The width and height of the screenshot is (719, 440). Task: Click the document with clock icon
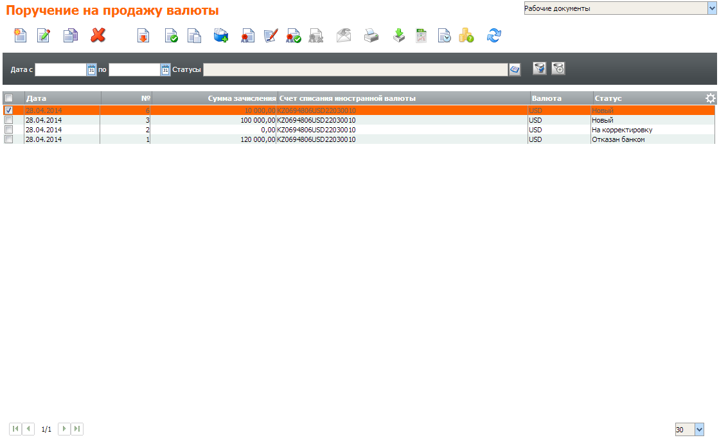(x=444, y=35)
